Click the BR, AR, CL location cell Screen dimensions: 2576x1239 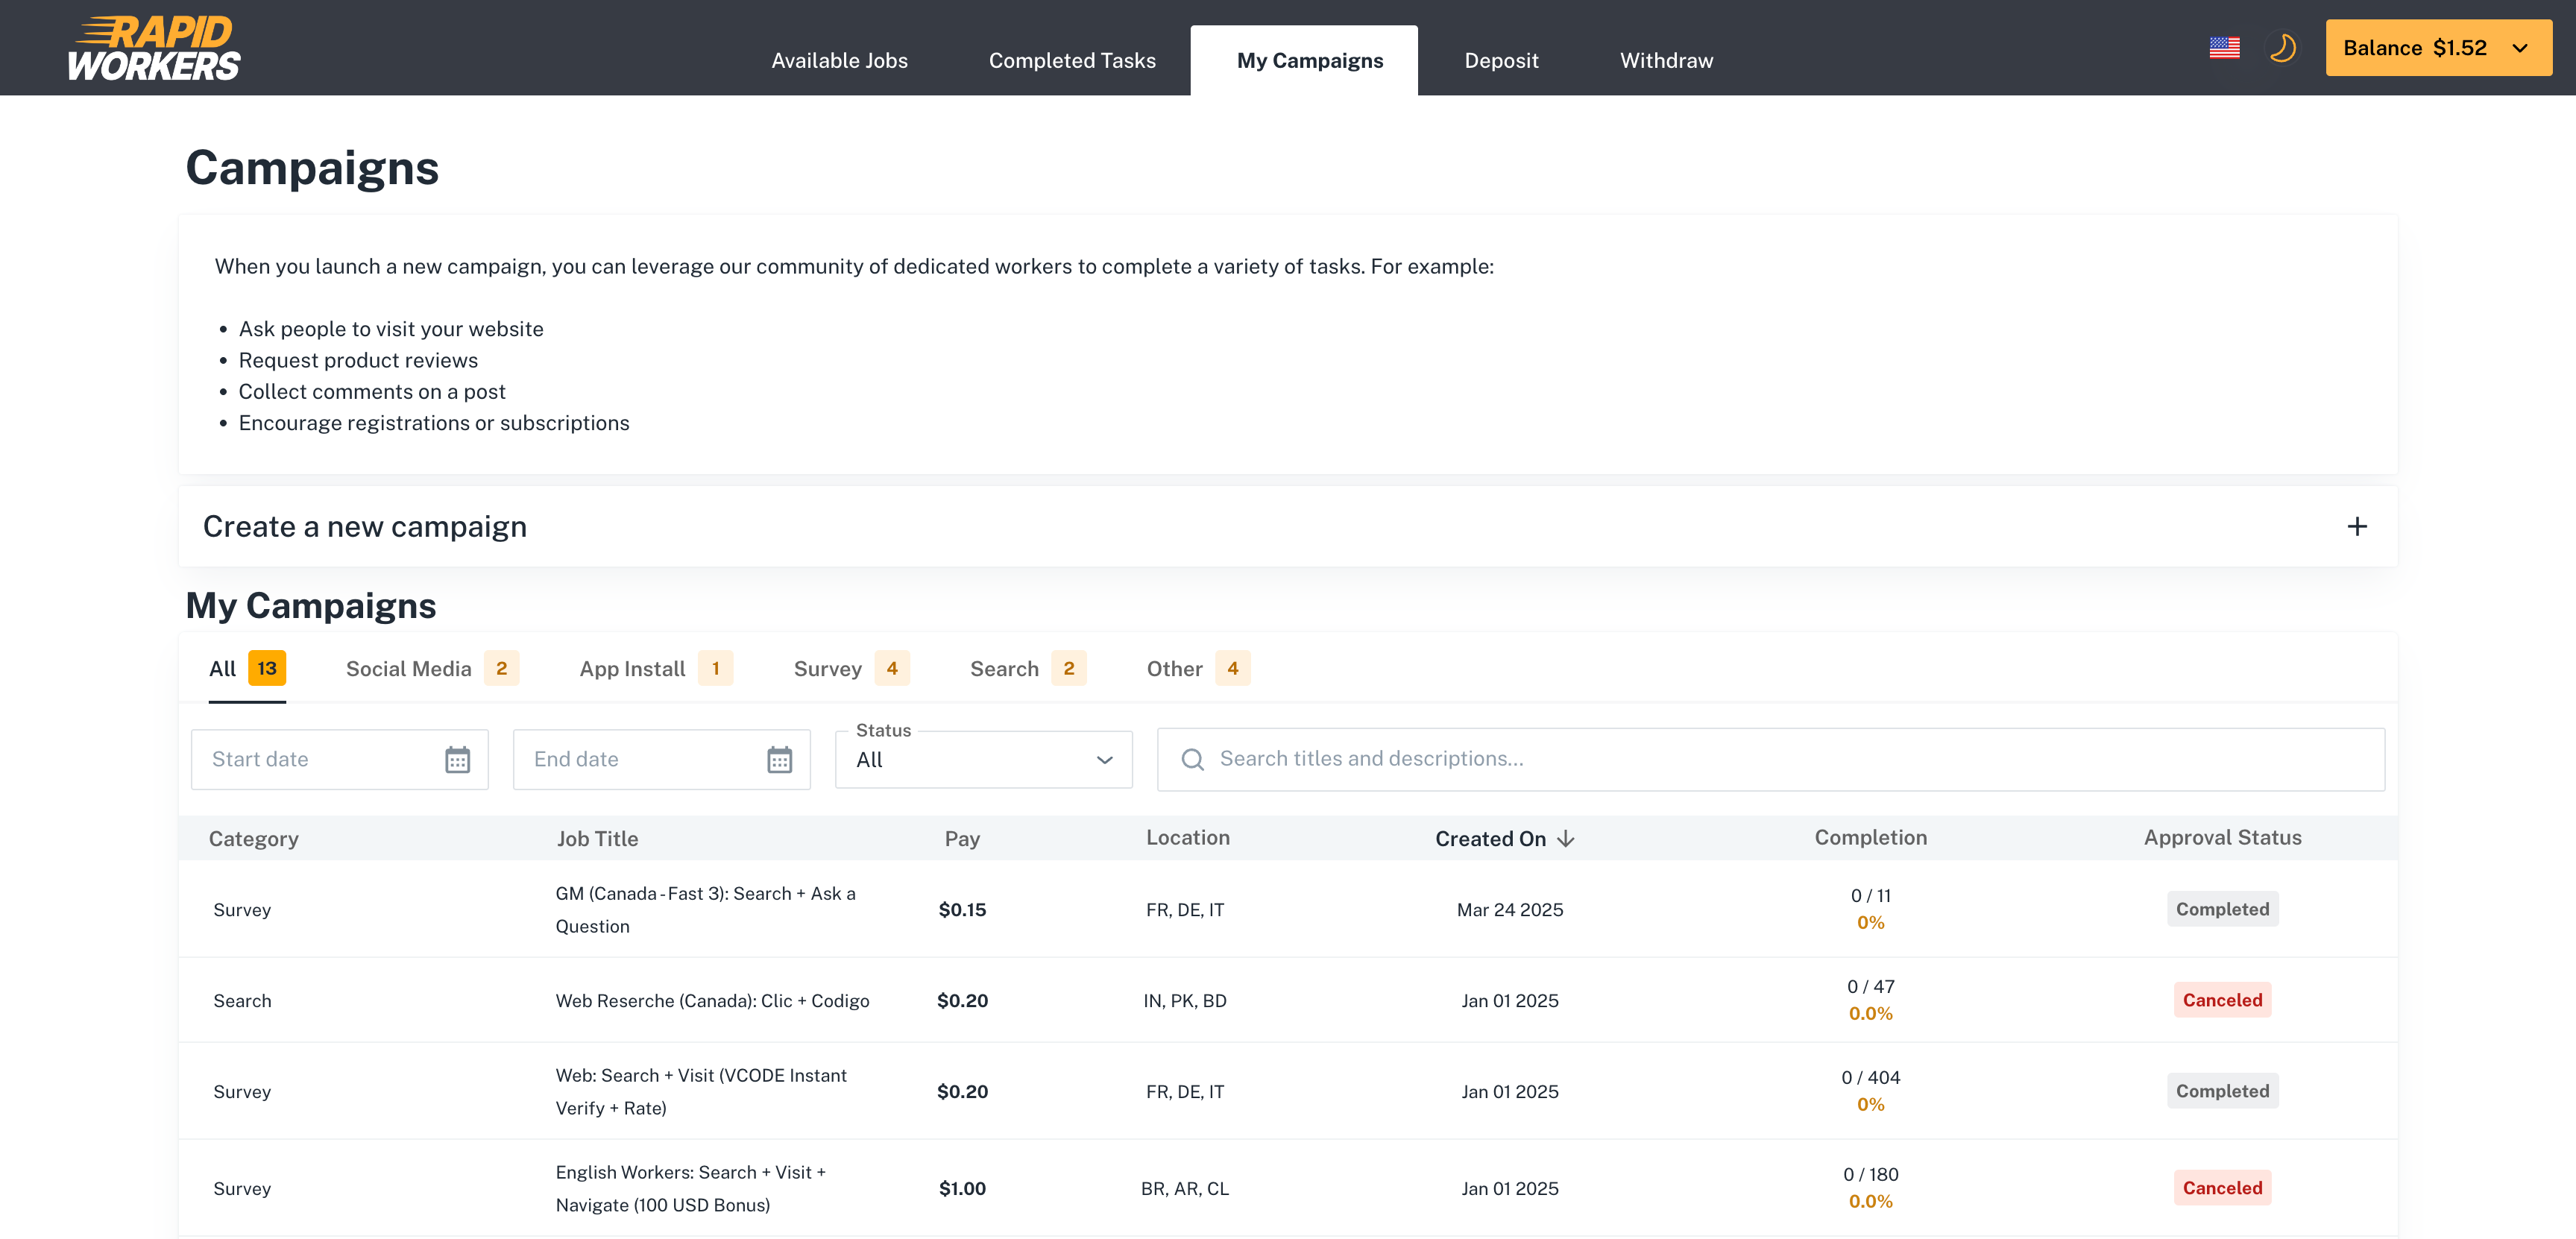tap(1185, 1188)
